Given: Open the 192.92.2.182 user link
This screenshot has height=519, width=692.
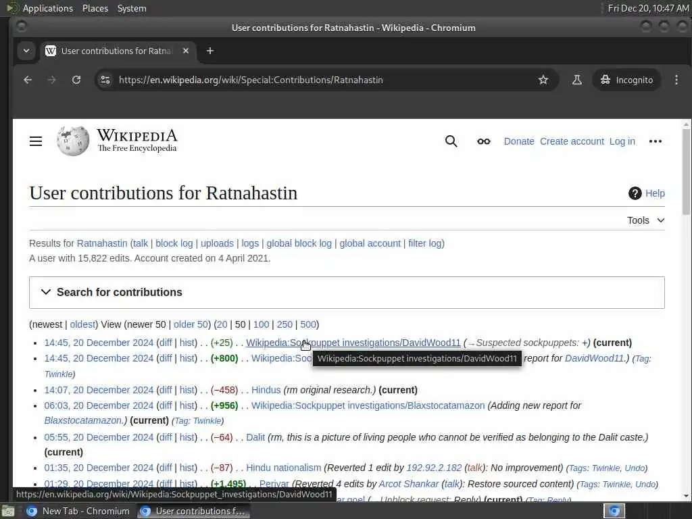Looking at the screenshot, I should coord(434,468).
